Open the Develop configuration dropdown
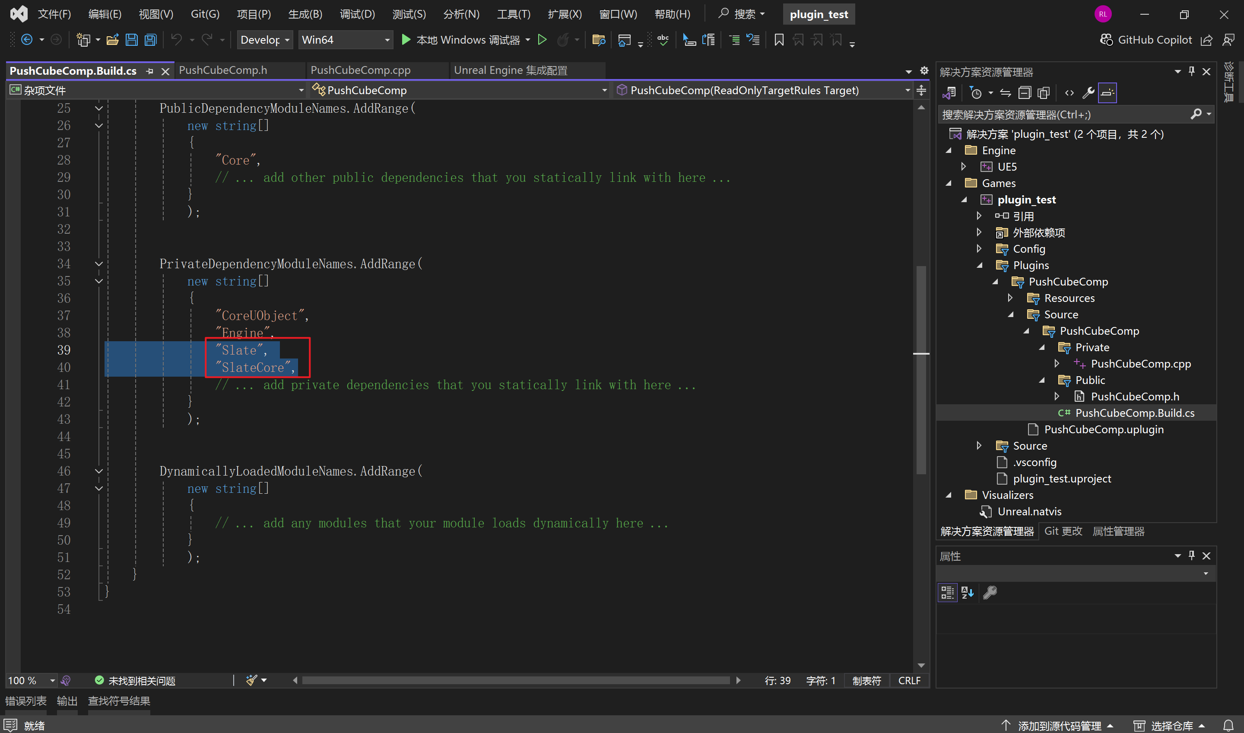 265,40
